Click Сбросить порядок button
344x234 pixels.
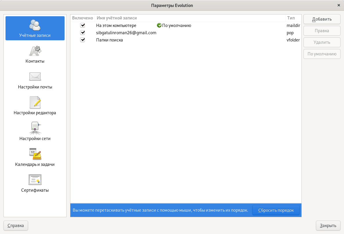(x=276, y=210)
